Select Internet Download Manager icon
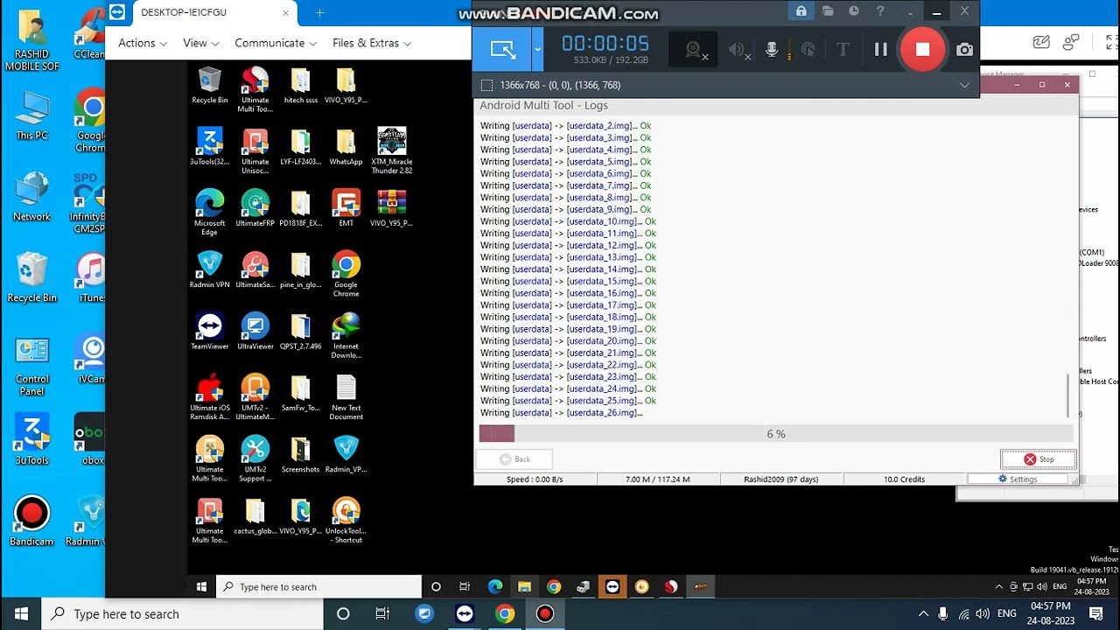The image size is (1120, 630). coord(346,335)
